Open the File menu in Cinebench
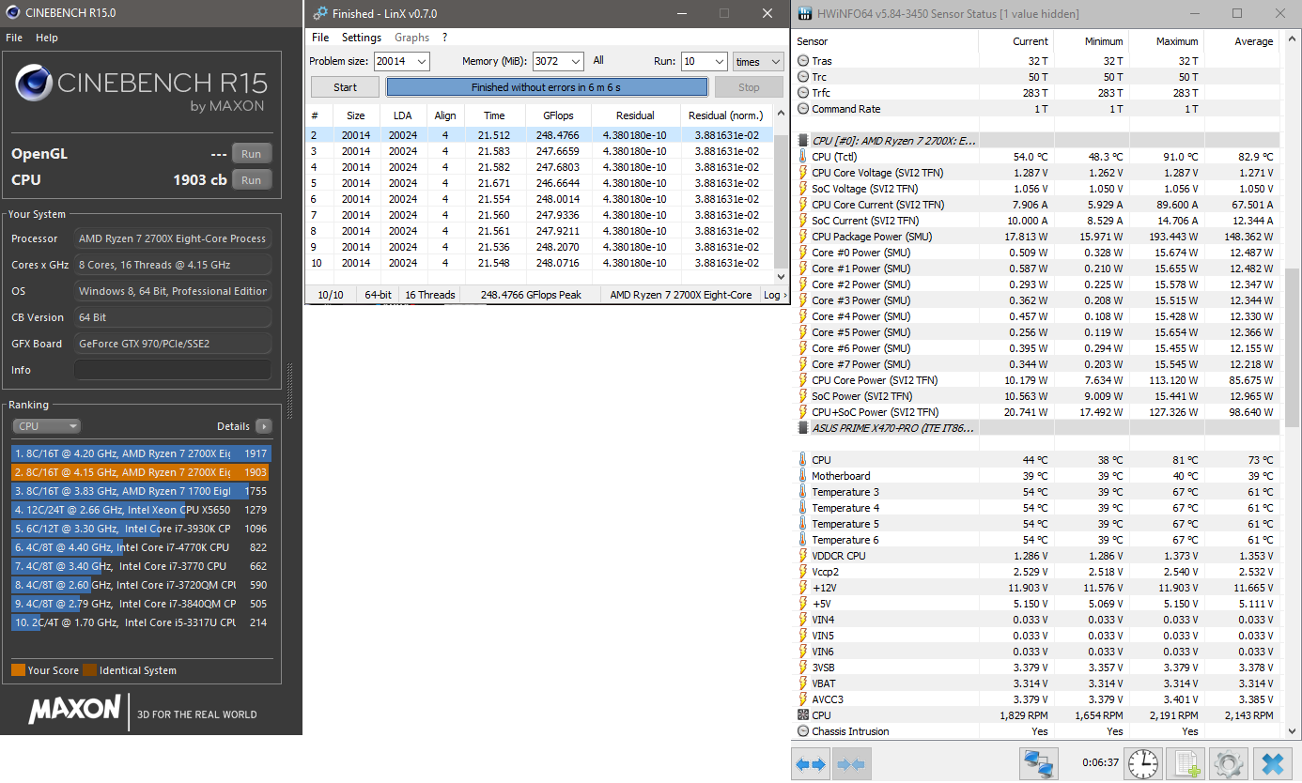This screenshot has height=783, width=1302. click(14, 38)
